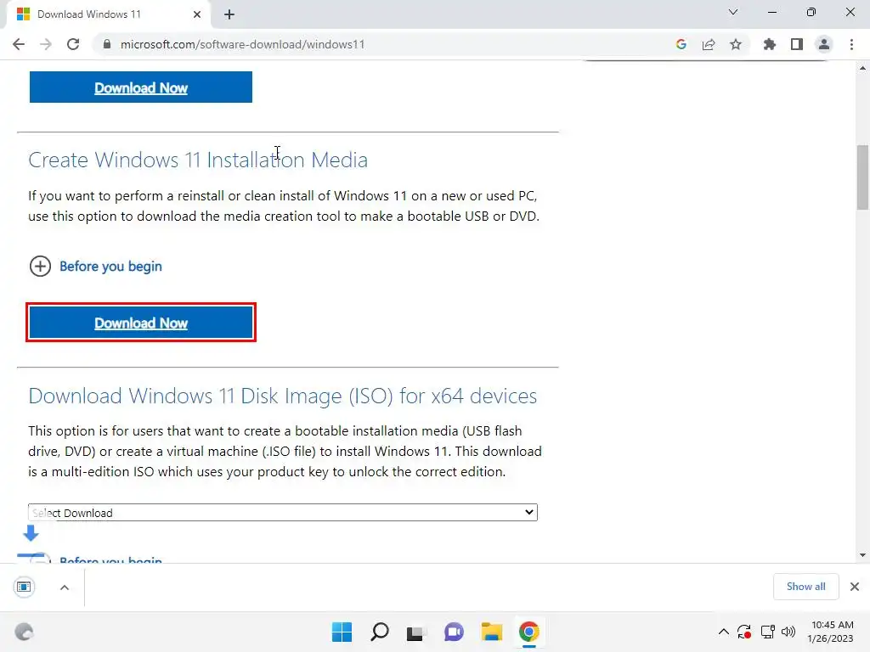
Task: Open the widgets icon on the taskbar
Action: click(x=24, y=632)
